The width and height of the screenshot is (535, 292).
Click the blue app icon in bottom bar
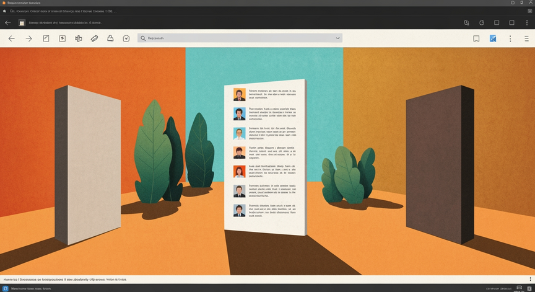click(x=6, y=288)
